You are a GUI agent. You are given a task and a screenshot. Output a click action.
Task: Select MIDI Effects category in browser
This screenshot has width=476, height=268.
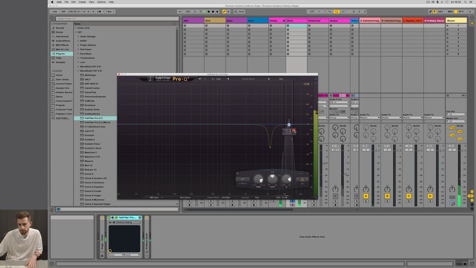tap(62, 45)
